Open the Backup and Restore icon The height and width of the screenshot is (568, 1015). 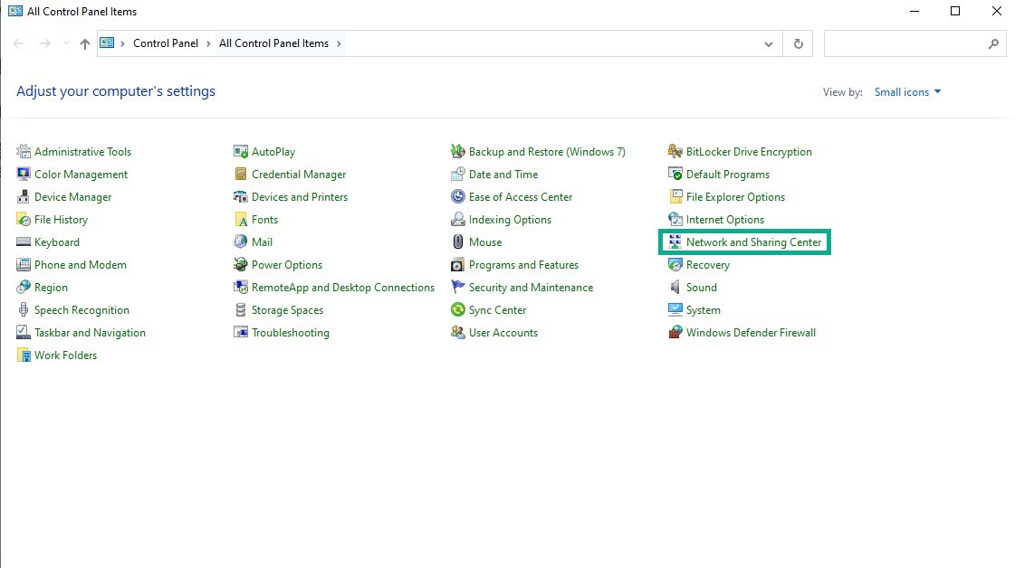coord(457,151)
